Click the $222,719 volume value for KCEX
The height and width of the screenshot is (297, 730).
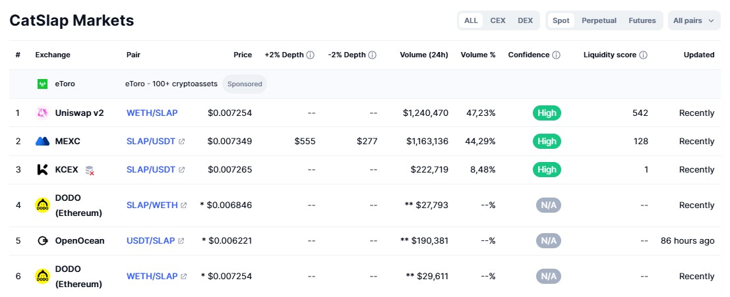coord(429,170)
